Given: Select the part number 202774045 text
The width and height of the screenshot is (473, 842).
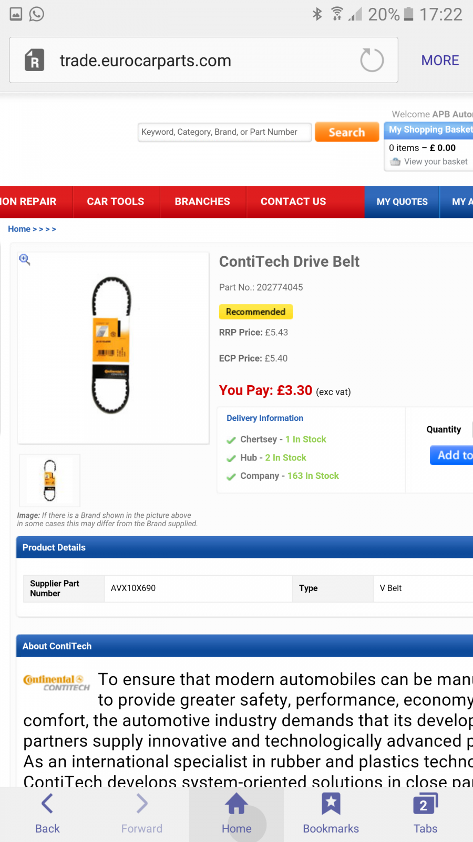Looking at the screenshot, I should coord(280,287).
